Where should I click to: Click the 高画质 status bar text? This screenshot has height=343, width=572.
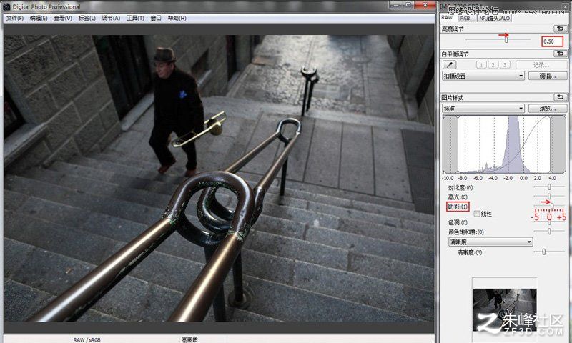189,339
